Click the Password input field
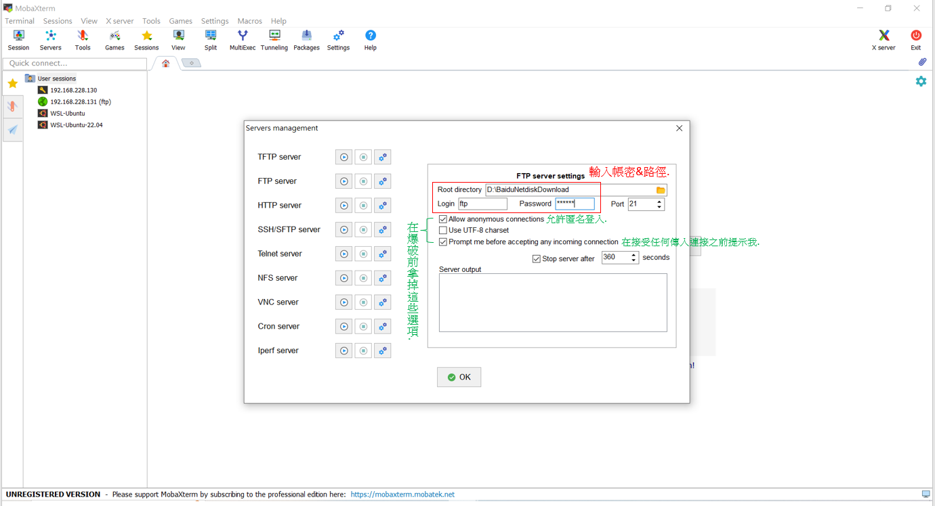The width and height of the screenshot is (935, 506). (x=575, y=204)
